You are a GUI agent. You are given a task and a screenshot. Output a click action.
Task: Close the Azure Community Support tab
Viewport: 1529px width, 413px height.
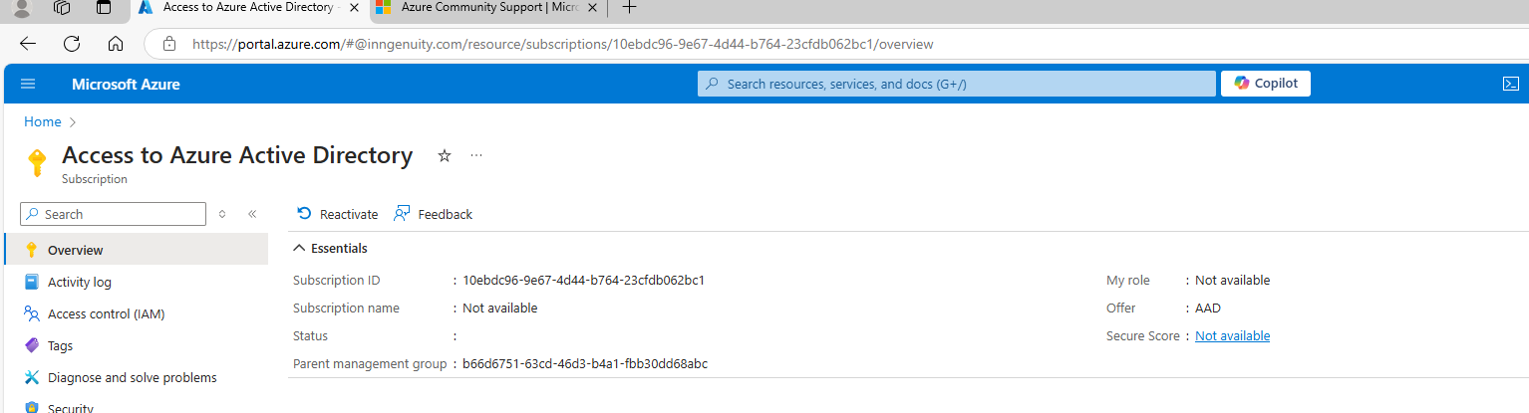coord(593,8)
